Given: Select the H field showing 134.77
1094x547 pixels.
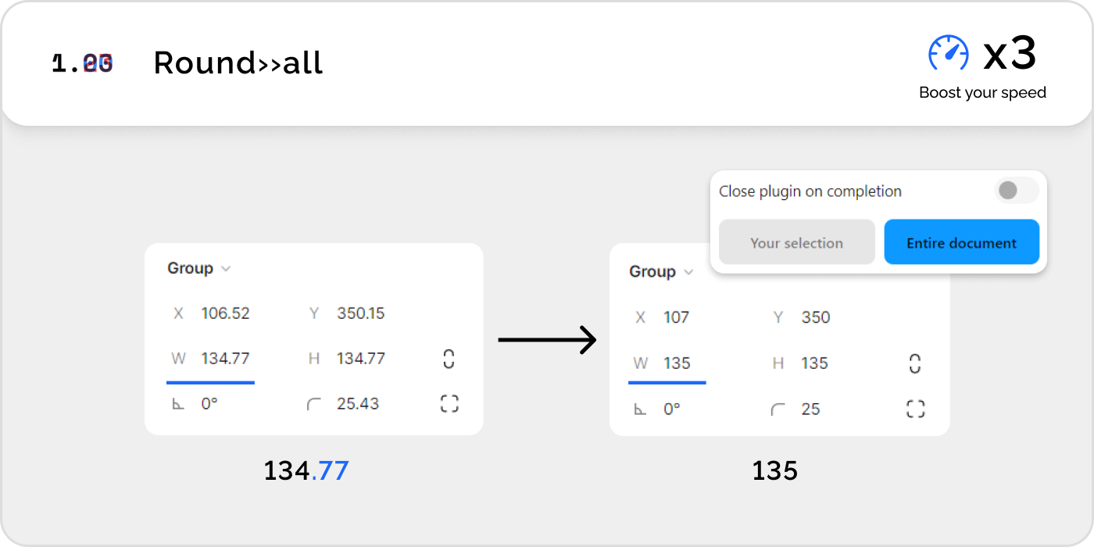Looking at the screenshot, I should click(347, 359).
